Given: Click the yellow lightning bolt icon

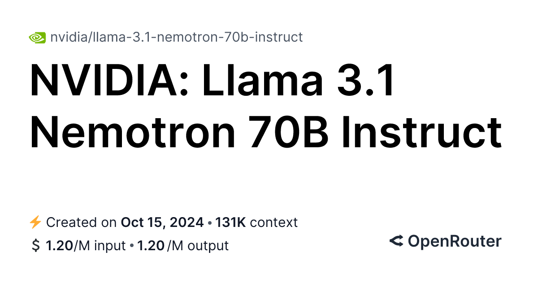Looking at the screenshot, I should coord(35,222).
